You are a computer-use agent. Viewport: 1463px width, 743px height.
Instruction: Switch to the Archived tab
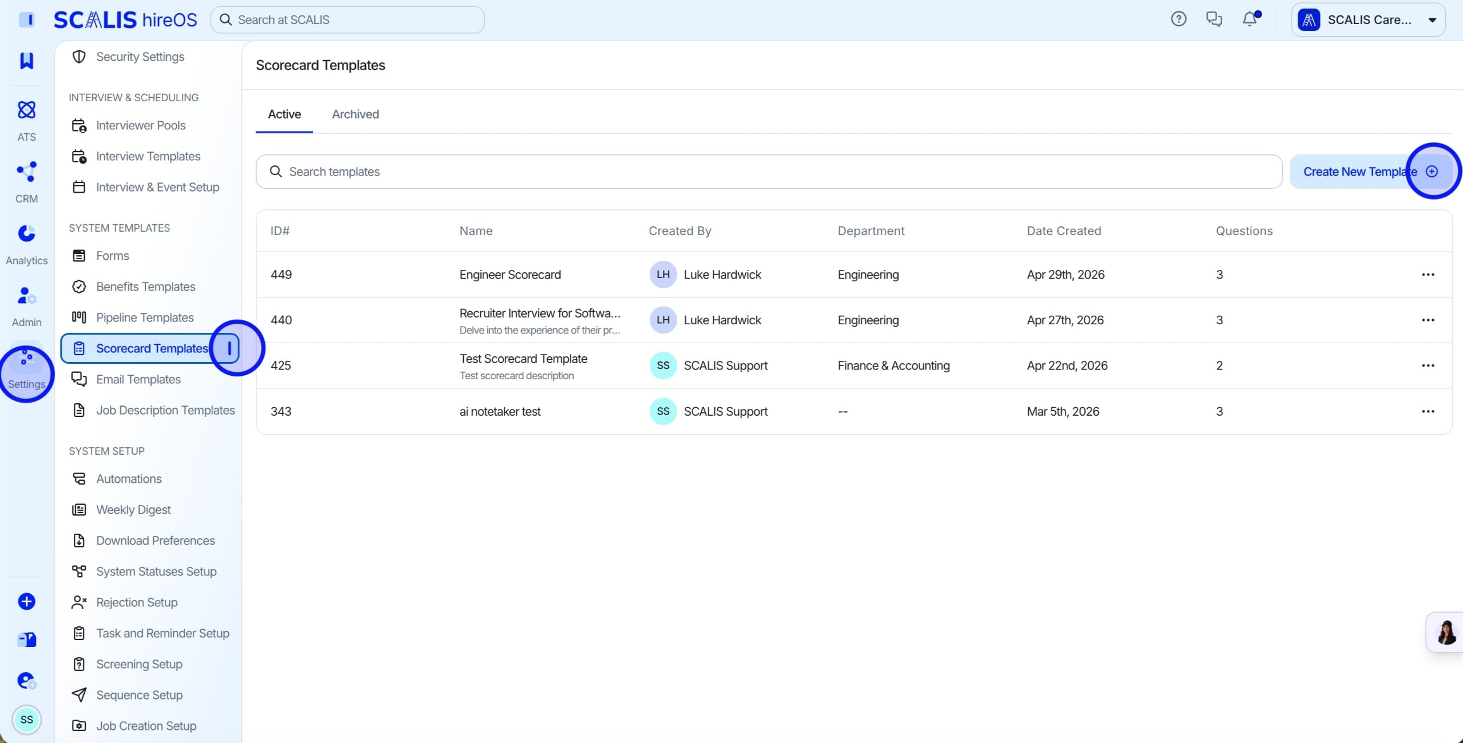[355, 114]
